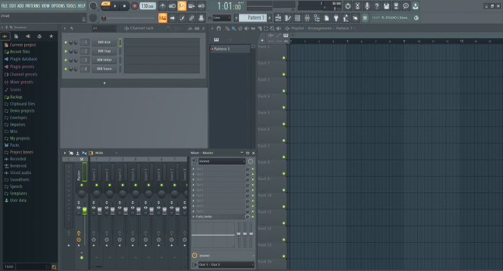Toggle Master mixer track mute LED
Image resolution: width=503 pixels, height=271 pixels.
click(x=81, y=185)
